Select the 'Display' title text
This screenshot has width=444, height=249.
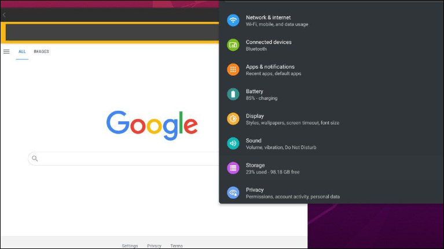pos(255,116)
